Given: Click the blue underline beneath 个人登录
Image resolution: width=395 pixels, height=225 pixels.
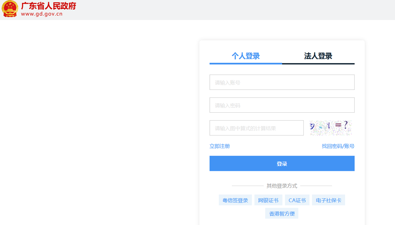Looking at the screenshot, I should coord(246,63).
